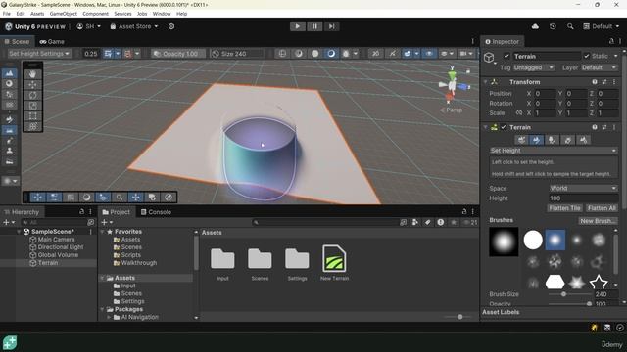This screenshot has width=627, height=352.
Task: Click the scene orientation gizmo
Action: pos(453,85)
